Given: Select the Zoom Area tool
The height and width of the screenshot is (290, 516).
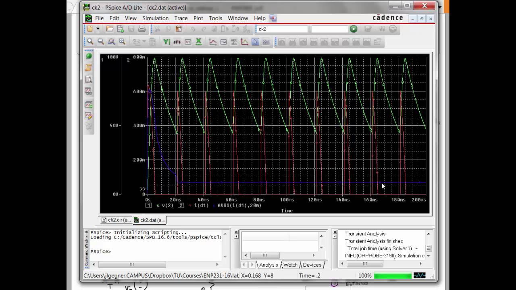Looking at the screenshot, I should tap(112, 41).
